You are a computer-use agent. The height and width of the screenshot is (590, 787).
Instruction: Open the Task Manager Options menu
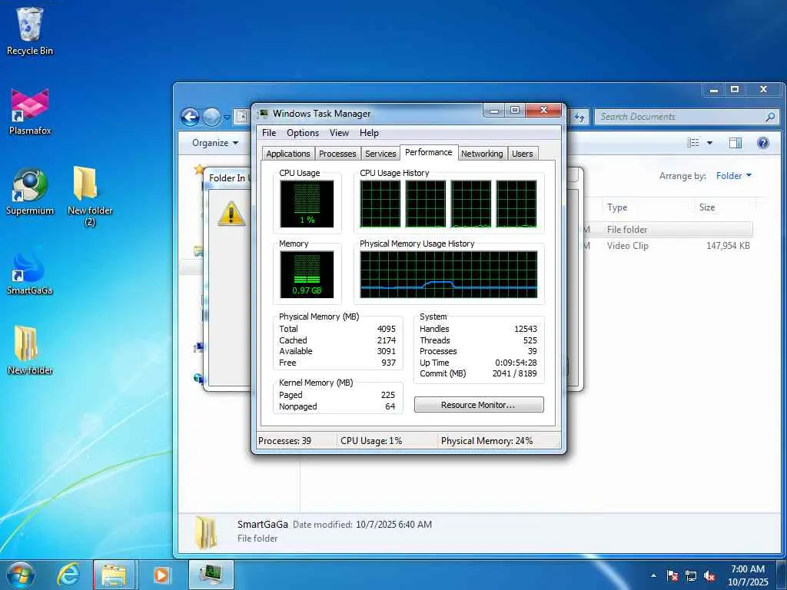[x=303, y=133]
